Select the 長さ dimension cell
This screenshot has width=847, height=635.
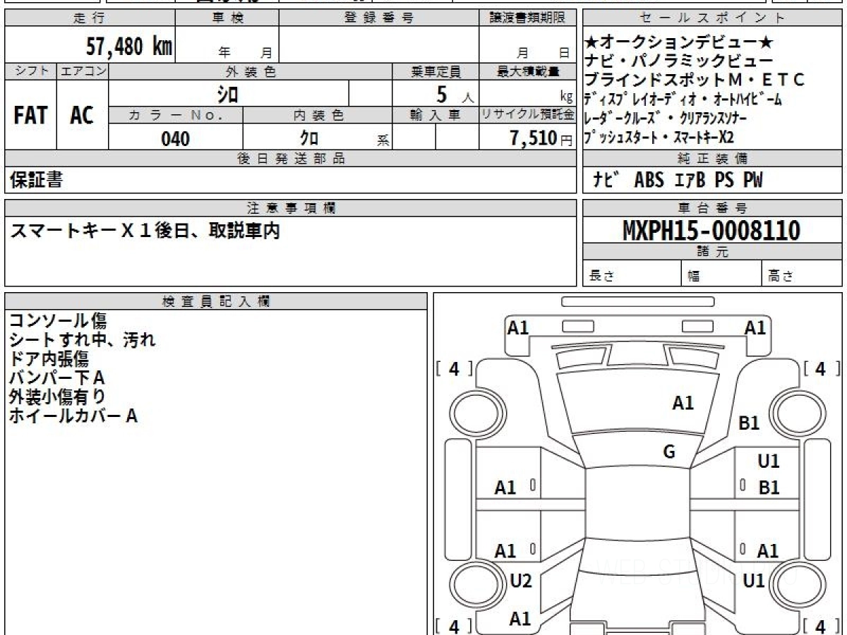pos(632,274)
